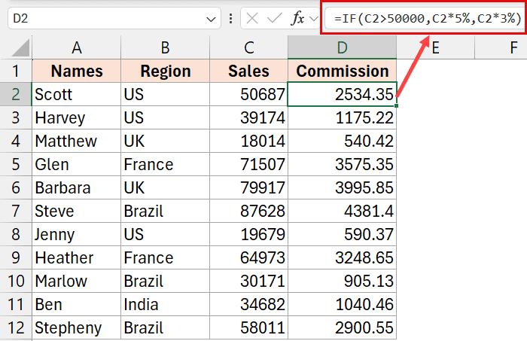
Task: Select commission cell 3575.35
Action: (342, 164)
